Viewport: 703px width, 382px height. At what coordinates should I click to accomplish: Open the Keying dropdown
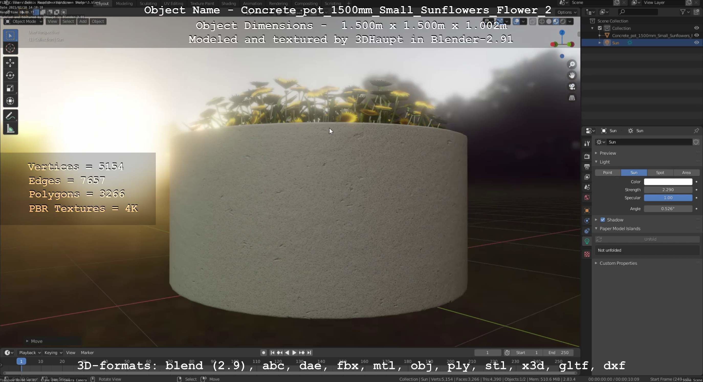(x=53, y=353)
